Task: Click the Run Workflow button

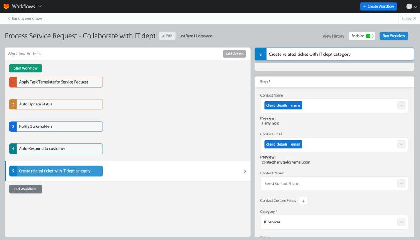Action: click(x=394, y=36)
